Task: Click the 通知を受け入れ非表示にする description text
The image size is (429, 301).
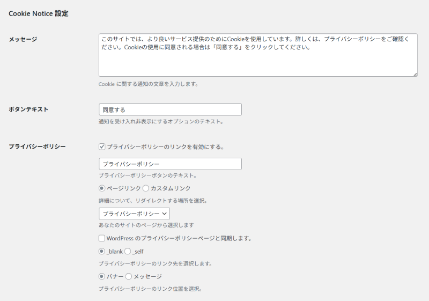Action: pos(160,122)
